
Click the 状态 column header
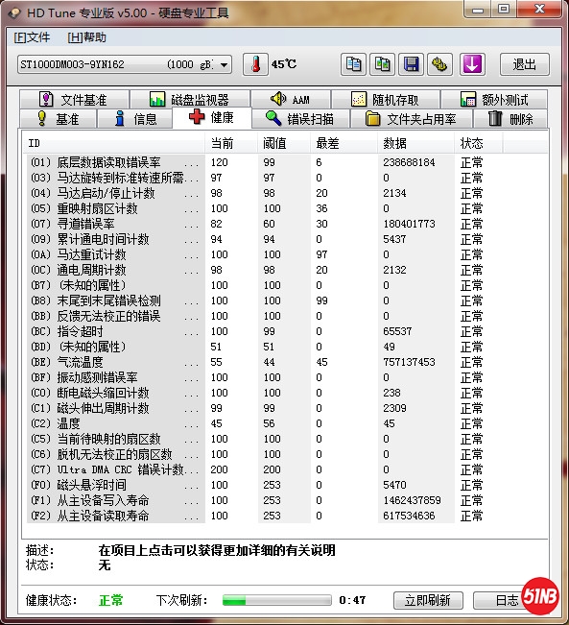pyautogui.click(x=478, y=143)
